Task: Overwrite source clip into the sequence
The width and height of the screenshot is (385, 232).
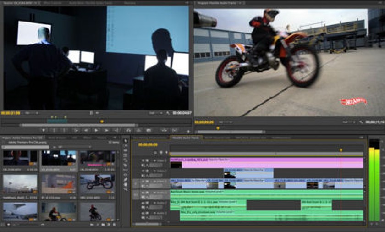Action: [x=138, y=130]
